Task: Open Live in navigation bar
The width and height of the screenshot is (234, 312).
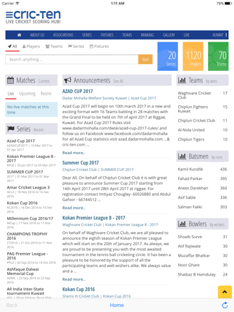Action: click(187, 35)
